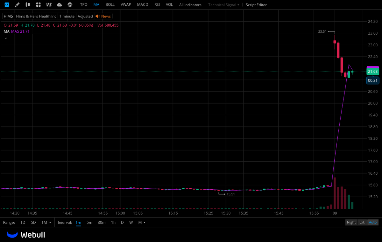Enable Night session mode

351,222
